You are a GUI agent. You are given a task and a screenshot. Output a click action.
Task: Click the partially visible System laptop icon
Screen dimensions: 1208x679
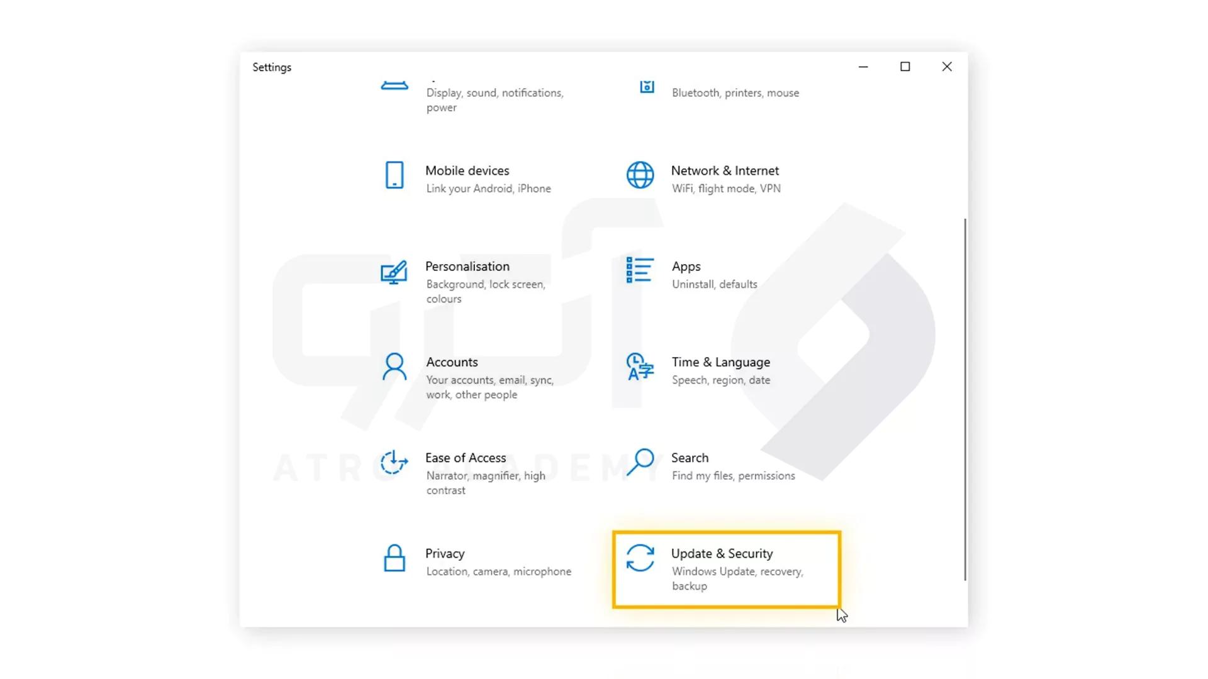(394, 86)
